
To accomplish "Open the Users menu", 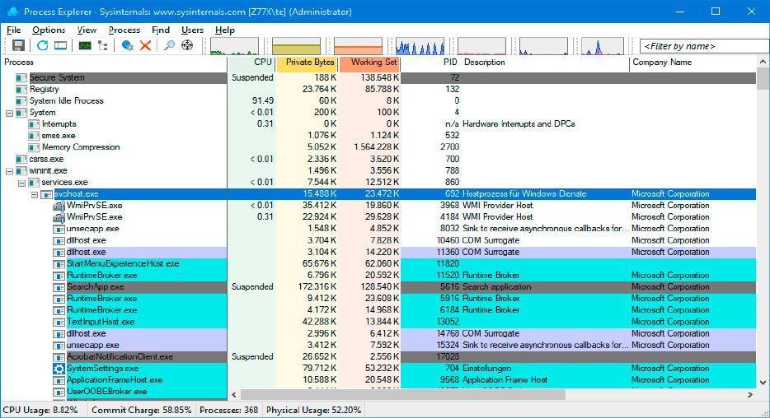I will (193, 30).
